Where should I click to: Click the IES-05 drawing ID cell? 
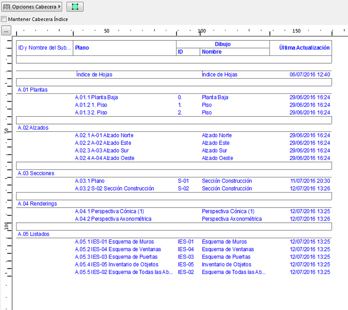point(186,264)
